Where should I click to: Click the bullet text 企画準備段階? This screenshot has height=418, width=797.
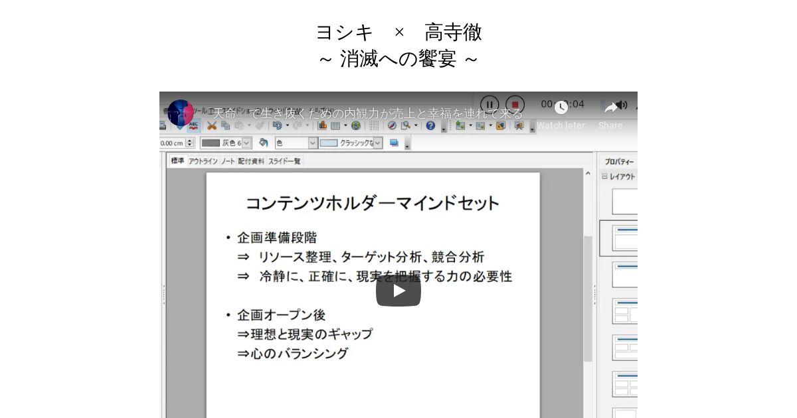pos(277,238)
